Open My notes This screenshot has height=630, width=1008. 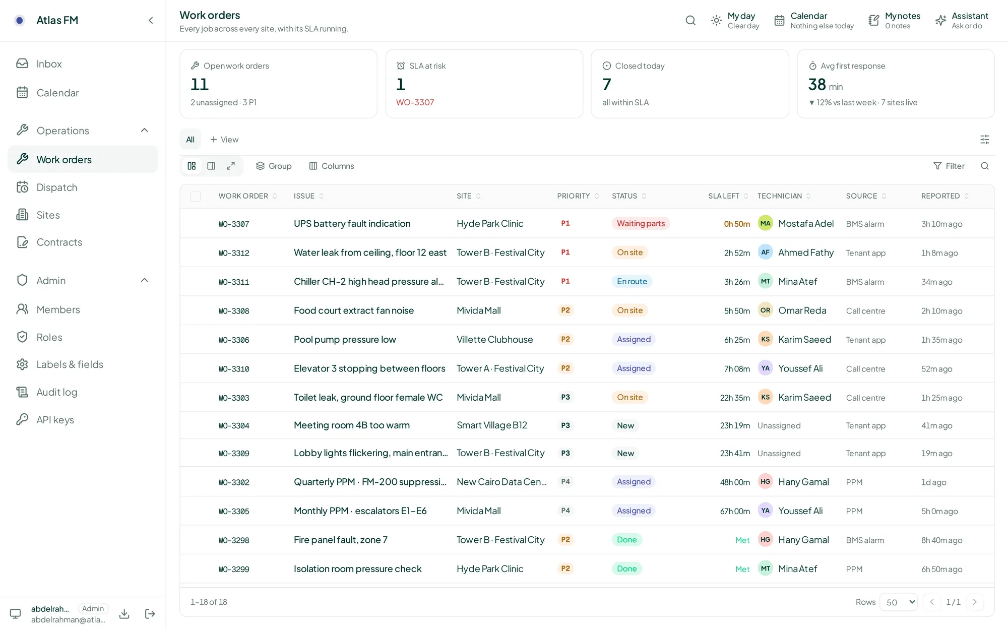pos(895,20)
